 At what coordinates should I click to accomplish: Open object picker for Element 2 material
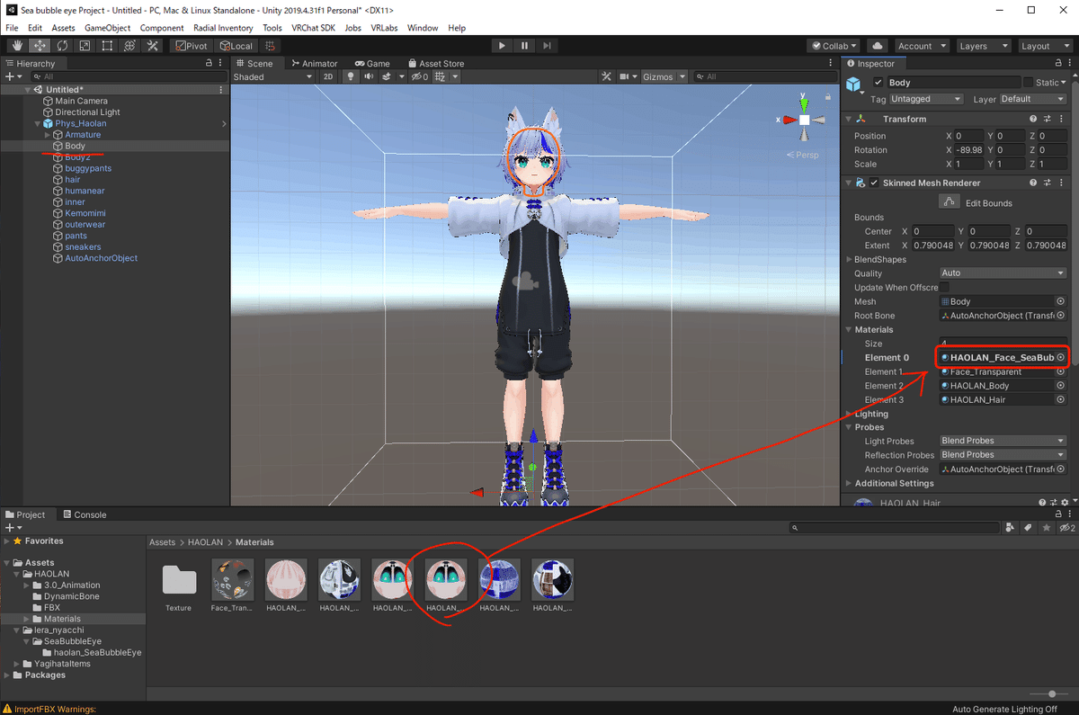tap(1060, 386)
